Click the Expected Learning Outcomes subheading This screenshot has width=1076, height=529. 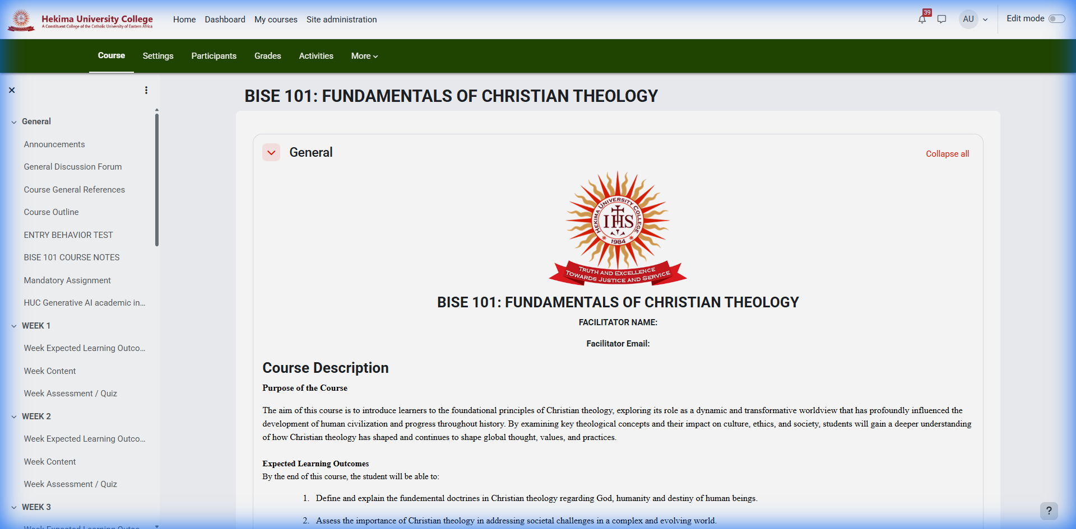(x=316, y=464)
